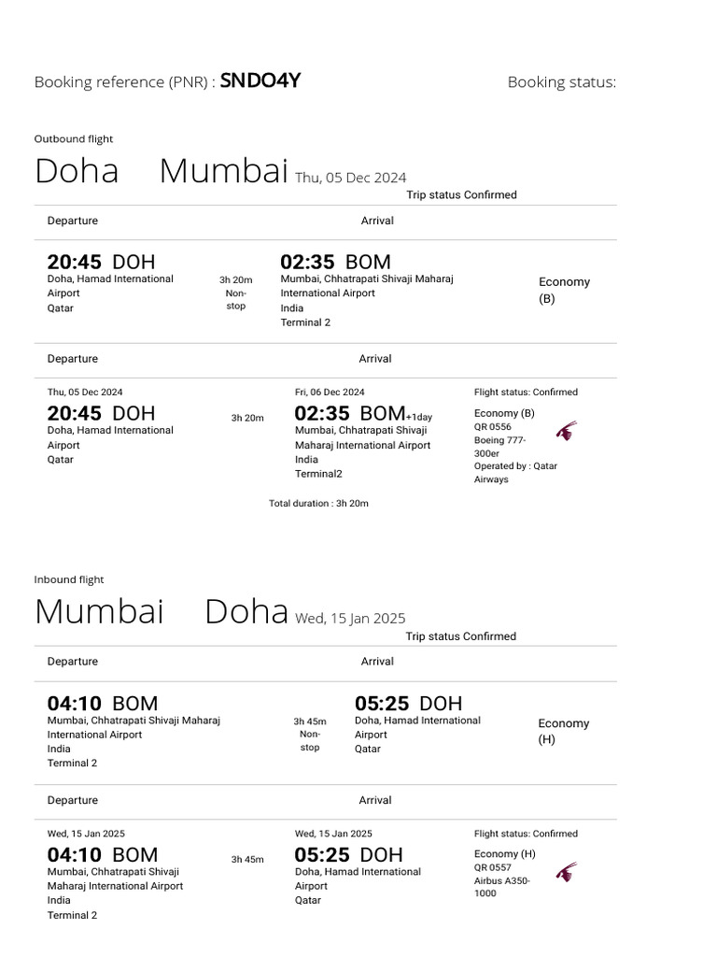Click the Mumbai Doha route heading
Viewport: 717px width, 957px height.
161,612
